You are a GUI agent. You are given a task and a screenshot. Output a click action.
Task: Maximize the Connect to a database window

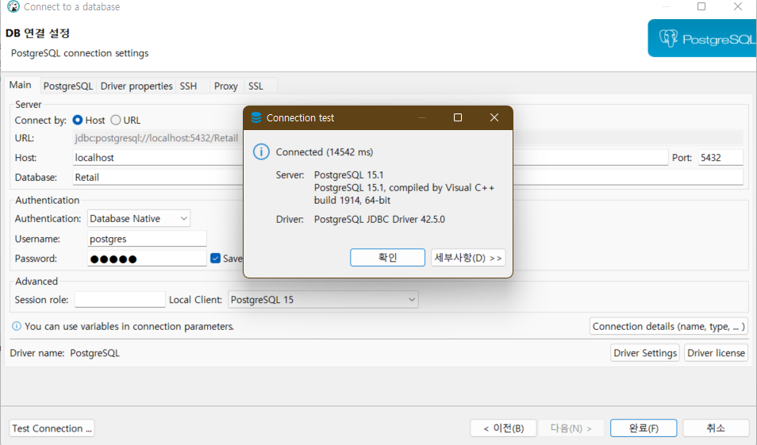[701, 6]
